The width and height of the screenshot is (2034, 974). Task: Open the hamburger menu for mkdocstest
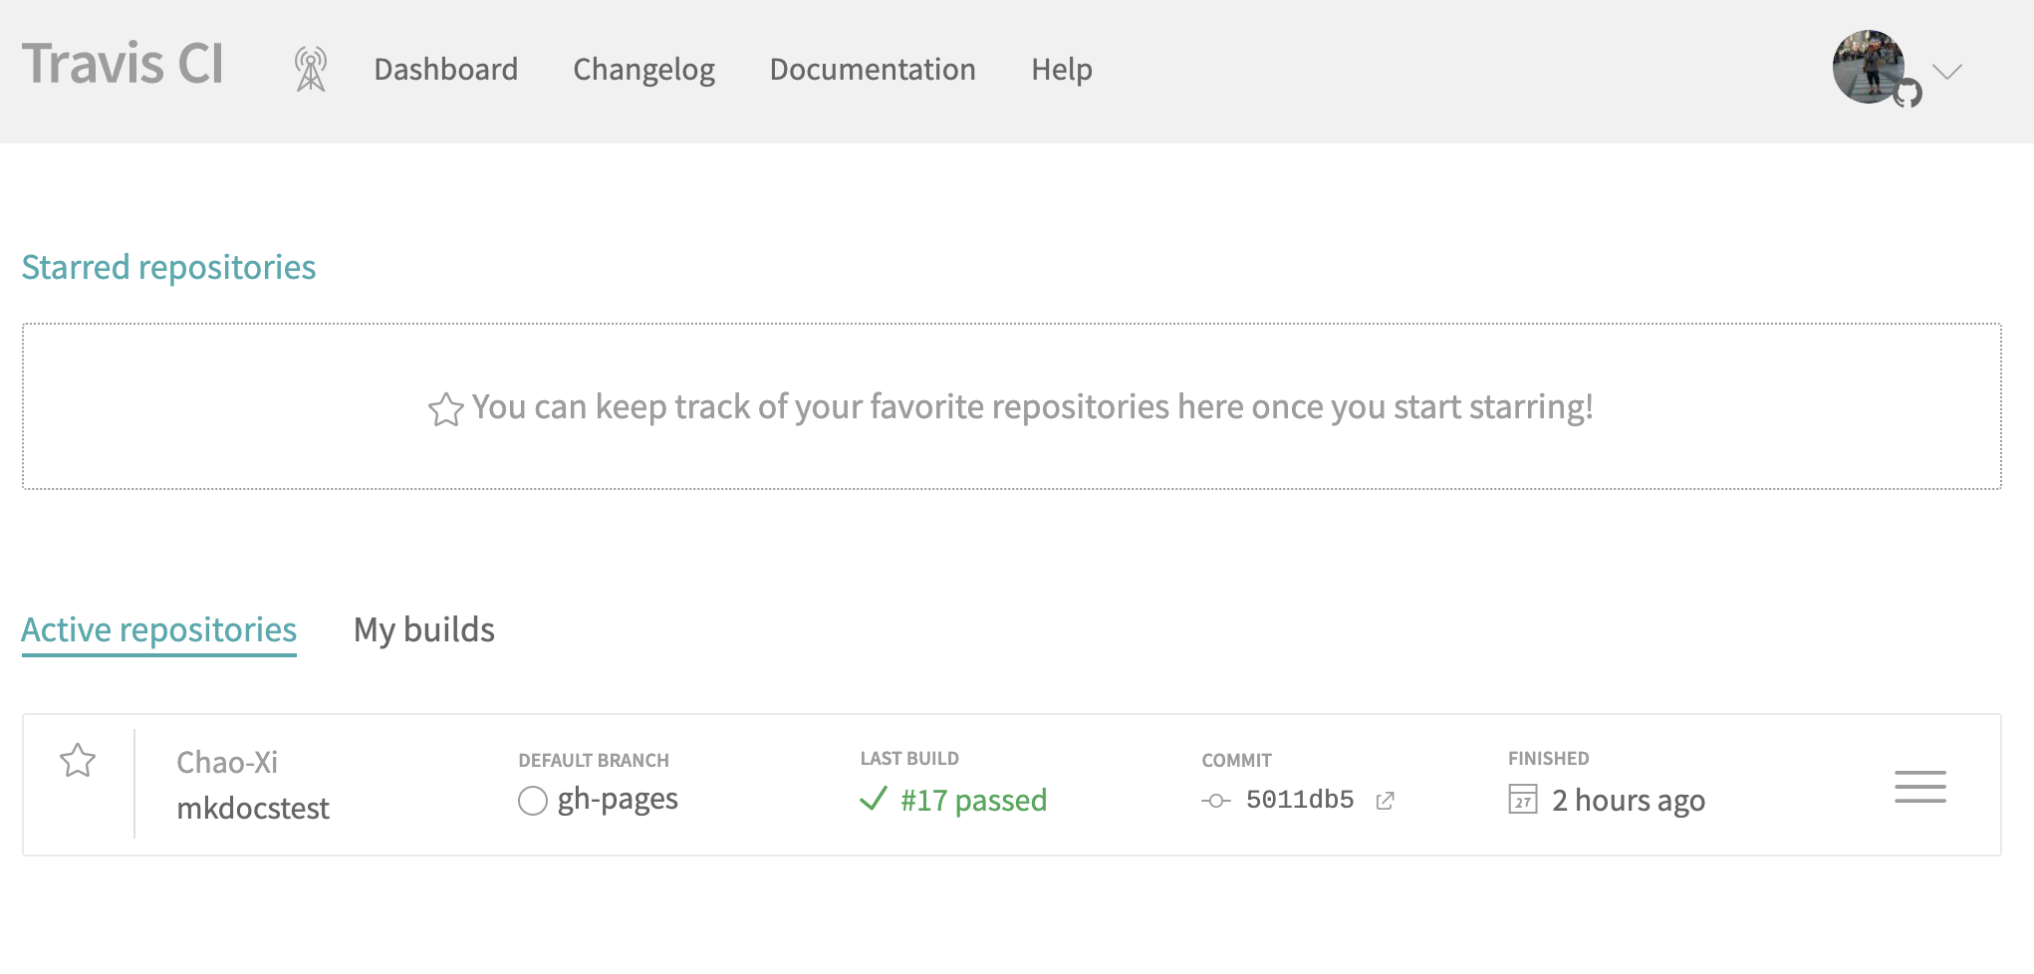(1919, 787)
